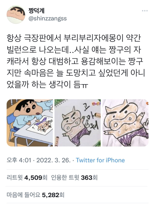This screenshot has width=155, height=207.
Task: Open the third crumpled drawing image
Action: click(x=126, y=123)
